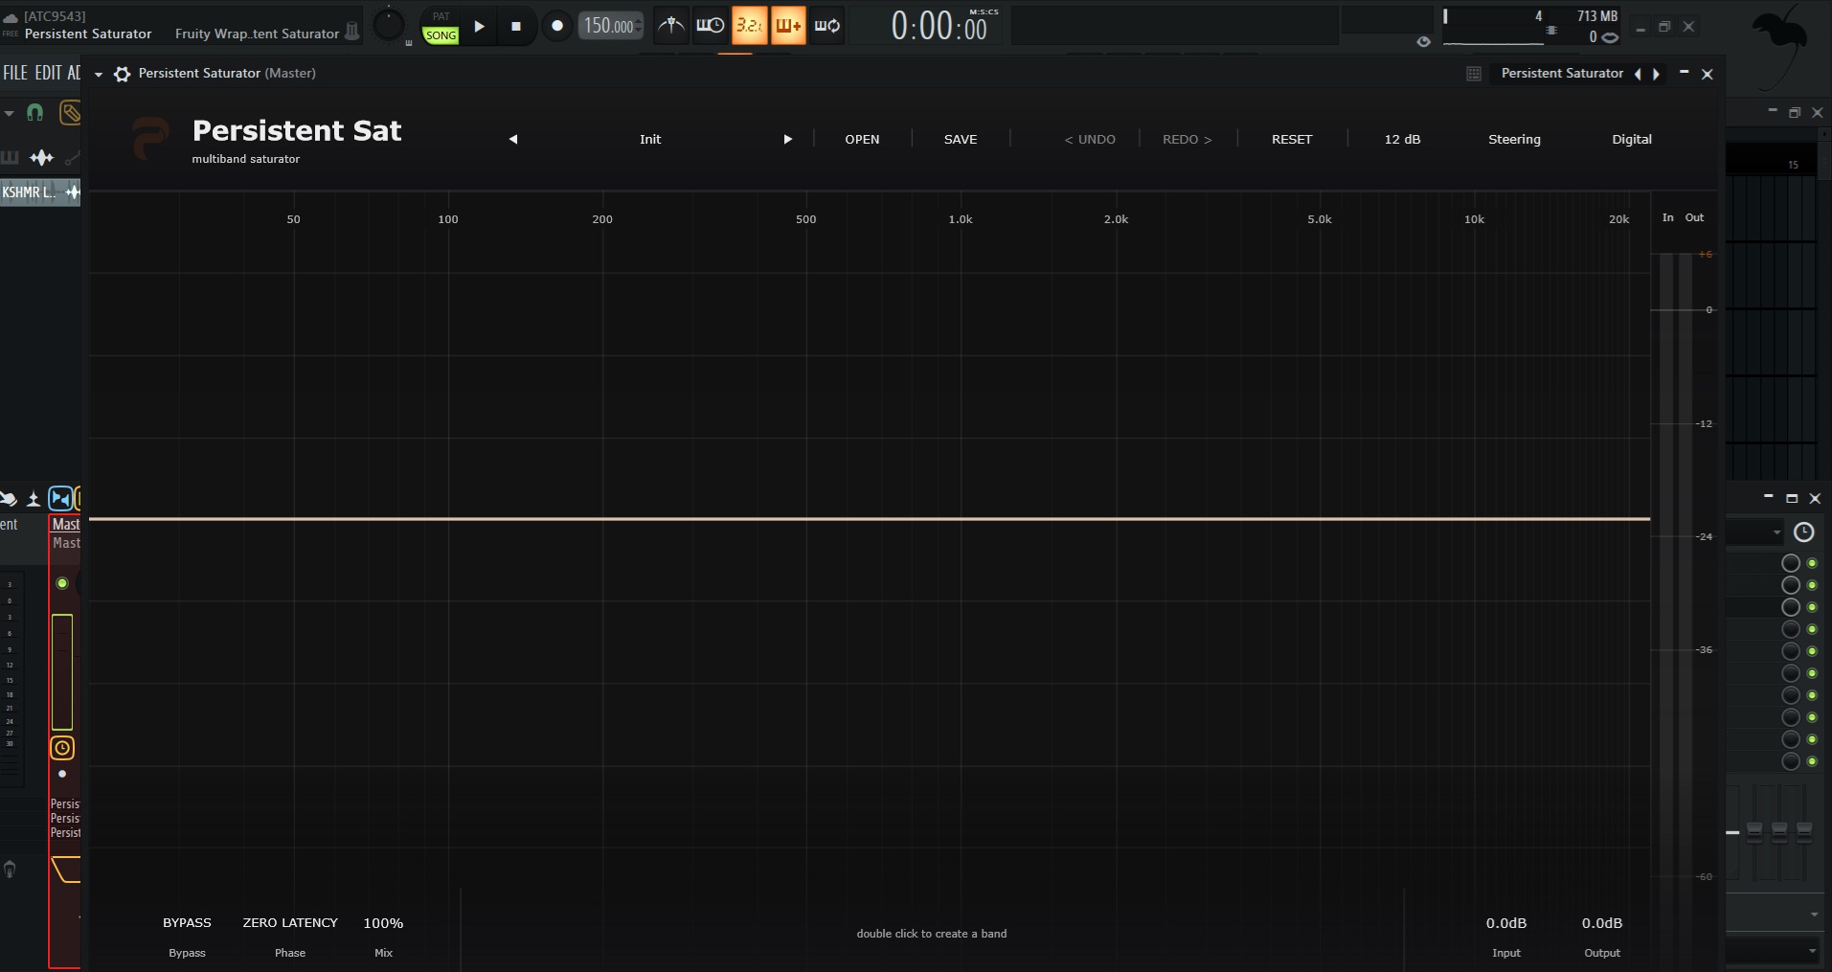
Task: Click the snap magnet icon
Action: pyautogui.click(x=35, y=113)
